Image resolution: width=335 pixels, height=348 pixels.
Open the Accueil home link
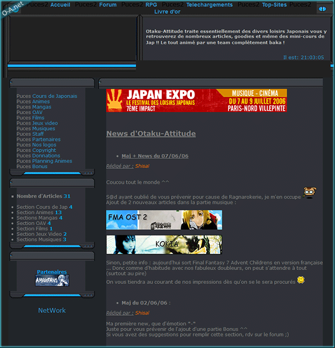(60, 4)
